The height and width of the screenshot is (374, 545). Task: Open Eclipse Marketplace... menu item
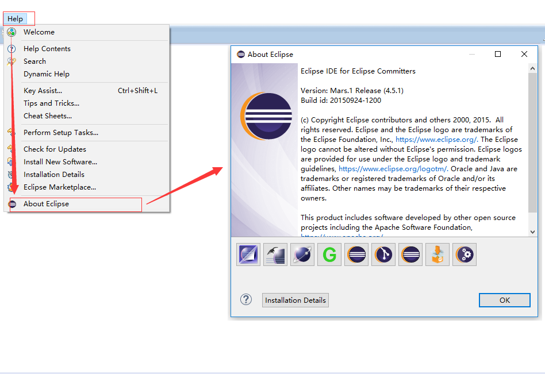pos(87,187)
